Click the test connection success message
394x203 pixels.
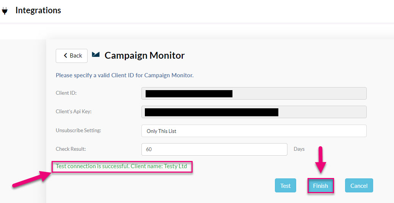[121, 166]
